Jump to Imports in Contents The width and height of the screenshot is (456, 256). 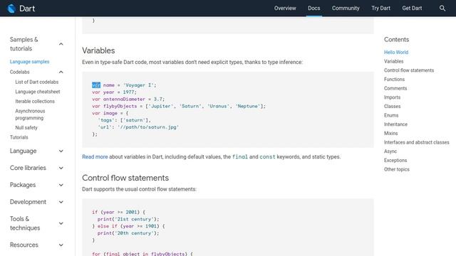point(392,97)
